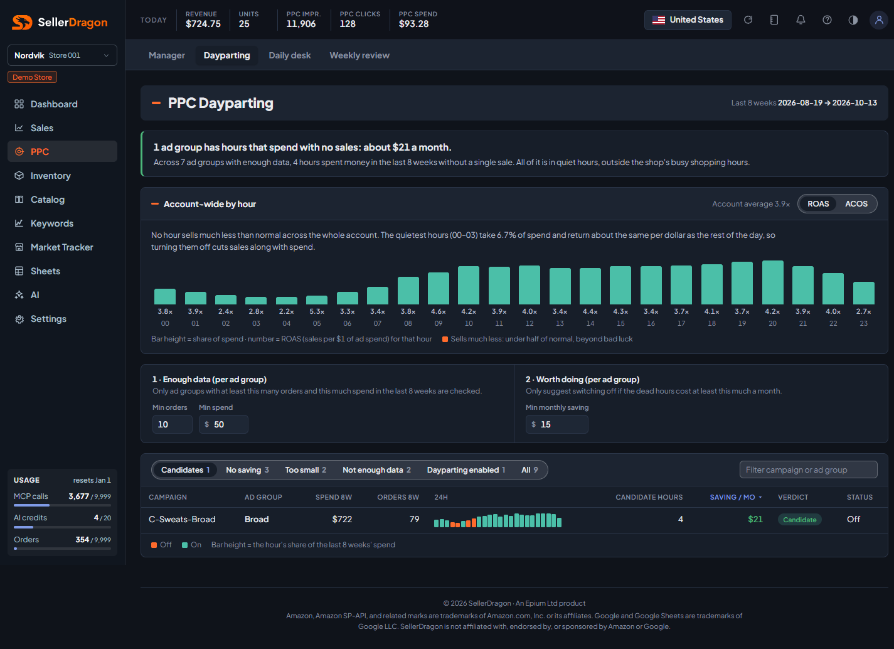The height and width of the screenshot is (649, 894).
Task: Sort by Saving / MO column
Action: pos(736,497)
